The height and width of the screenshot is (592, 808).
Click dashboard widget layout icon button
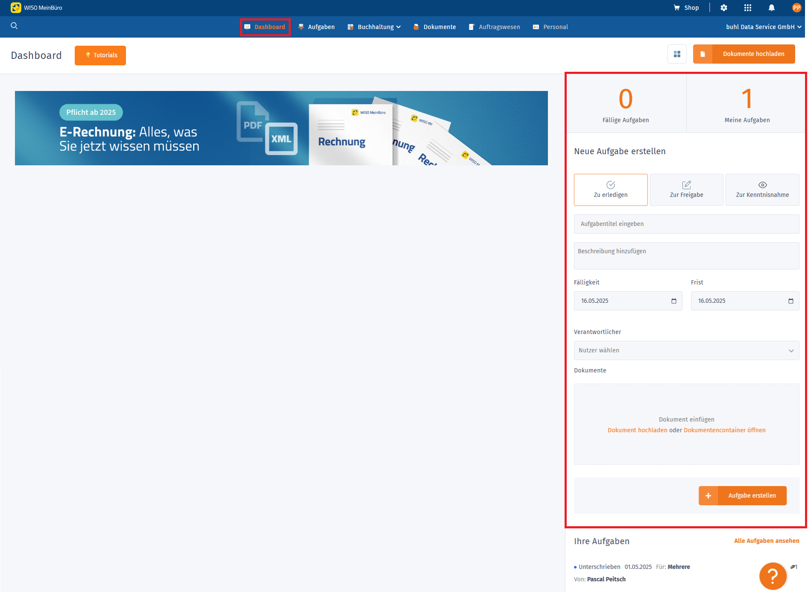pos(677,54)
